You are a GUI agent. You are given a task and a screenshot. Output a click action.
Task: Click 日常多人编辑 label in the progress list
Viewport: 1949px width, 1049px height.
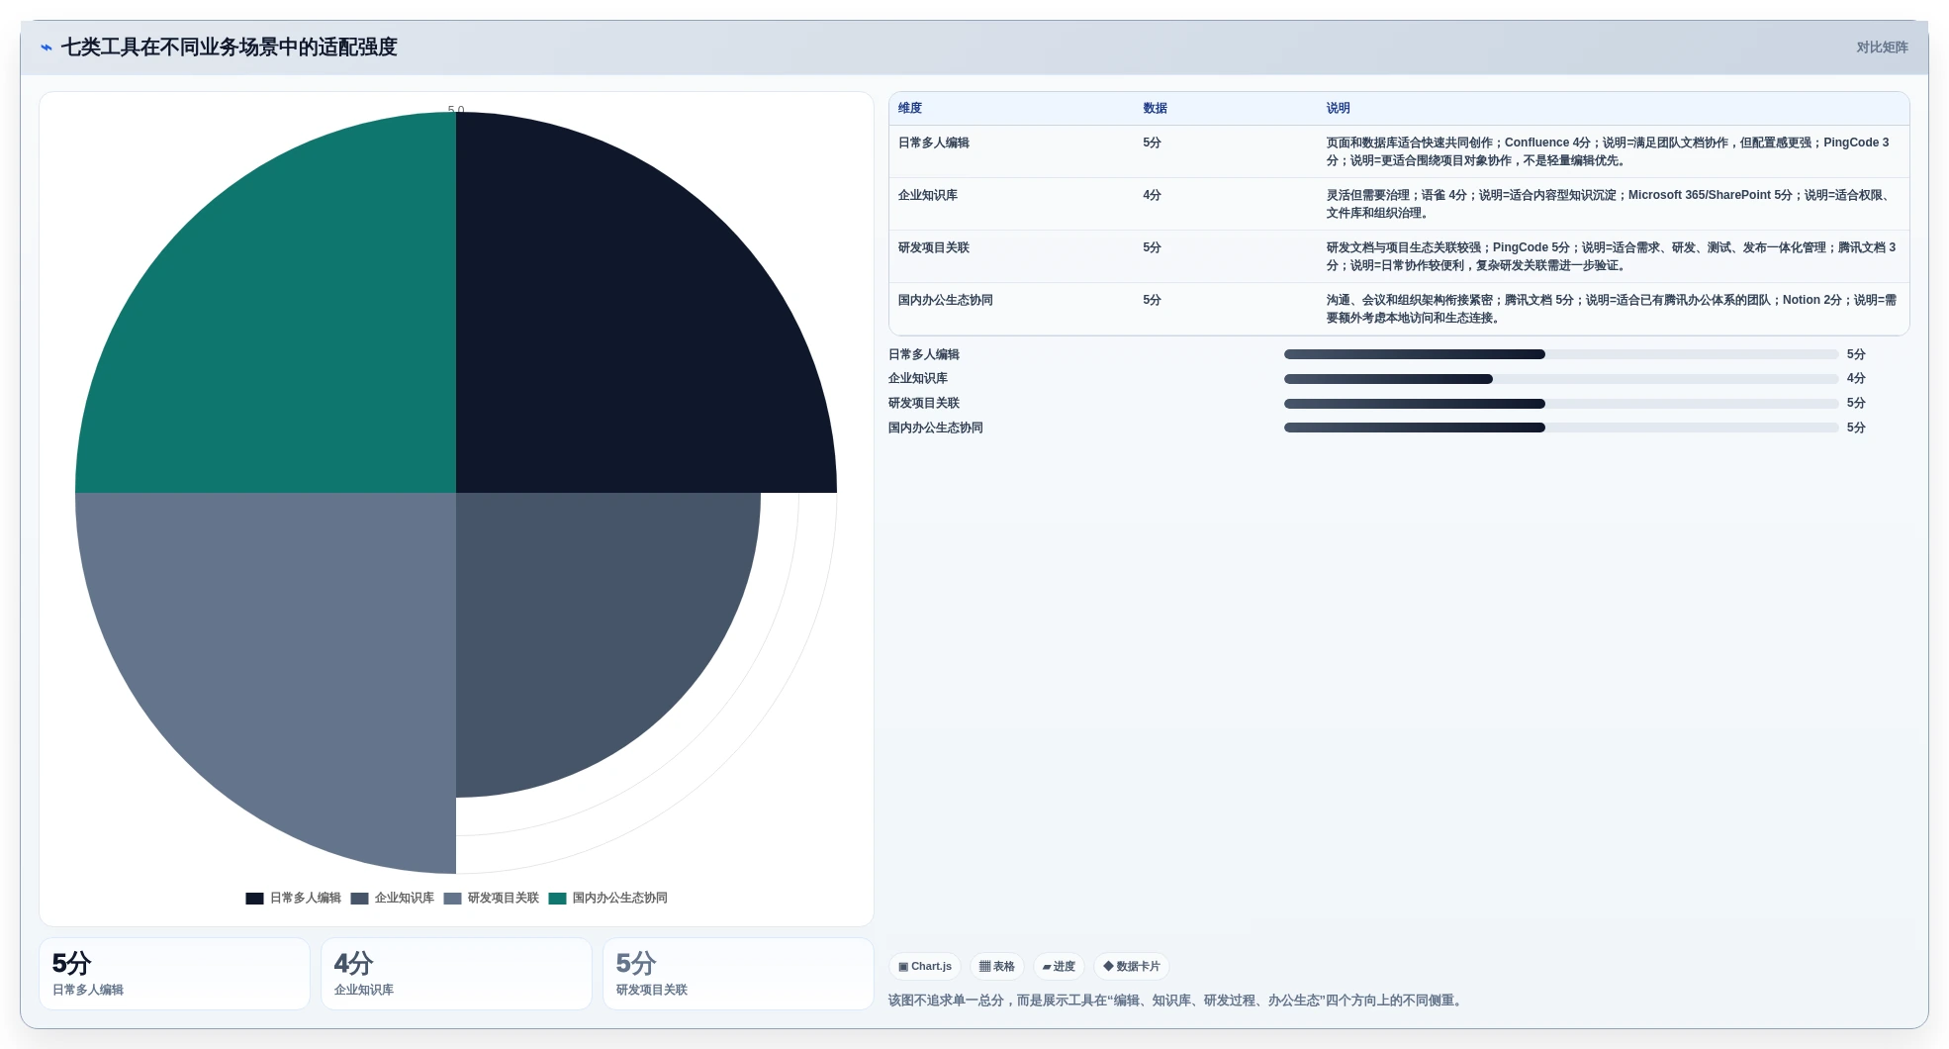coord(924,354)
